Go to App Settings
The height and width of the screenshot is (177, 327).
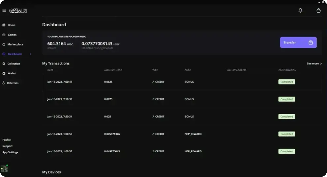click(10, 152)
